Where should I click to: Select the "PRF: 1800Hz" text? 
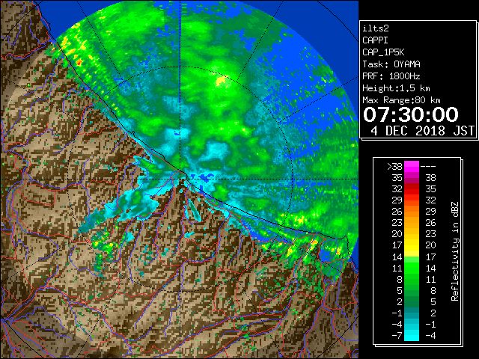pos(391,76)
